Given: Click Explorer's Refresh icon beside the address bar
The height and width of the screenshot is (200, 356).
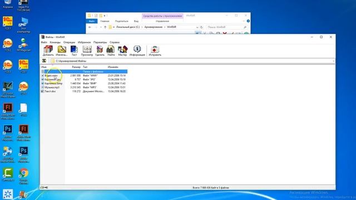Looking at the screenshot, I should [201, 27].
